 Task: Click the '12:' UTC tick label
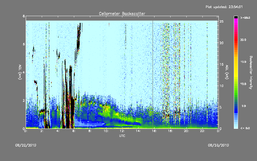coord(122,131)
